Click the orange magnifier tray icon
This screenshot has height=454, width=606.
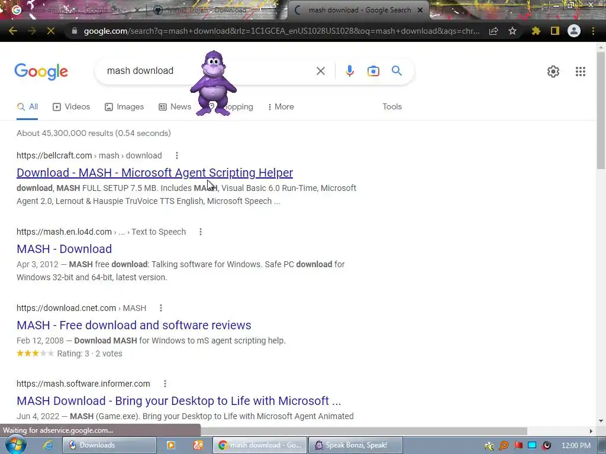[504, 446]
